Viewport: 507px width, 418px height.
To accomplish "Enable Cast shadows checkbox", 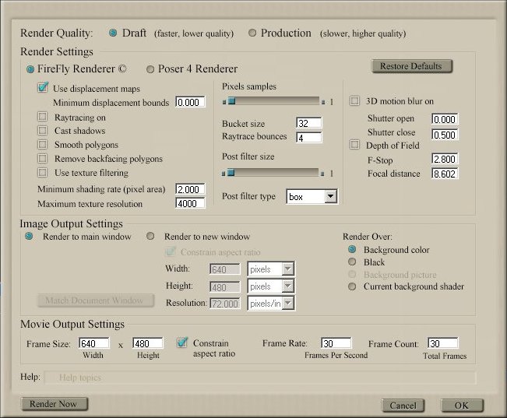I will tap(43, 131).
